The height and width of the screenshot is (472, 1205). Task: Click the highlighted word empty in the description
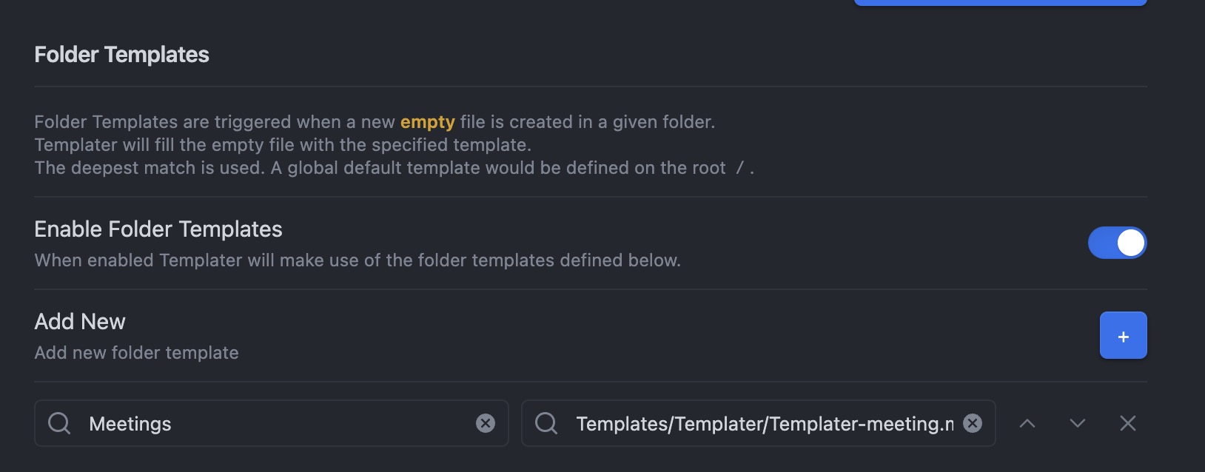coord(427,121)
